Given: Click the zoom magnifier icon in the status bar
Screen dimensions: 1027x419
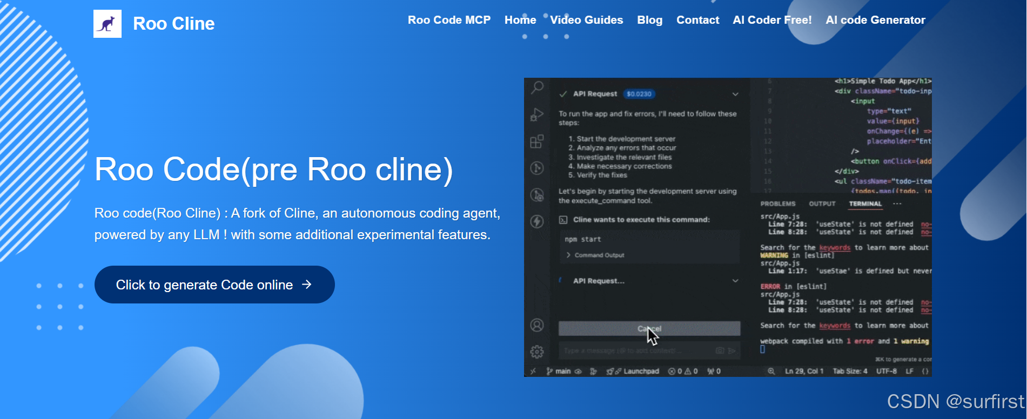Looking at the screenshot, I should point(771,371).
